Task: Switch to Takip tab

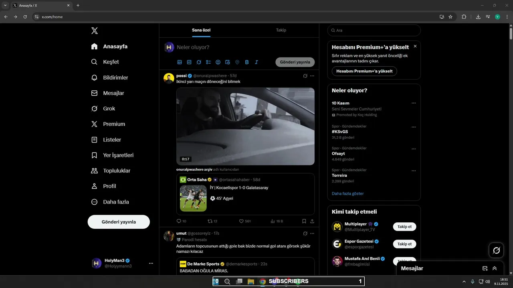Action: 281,30
